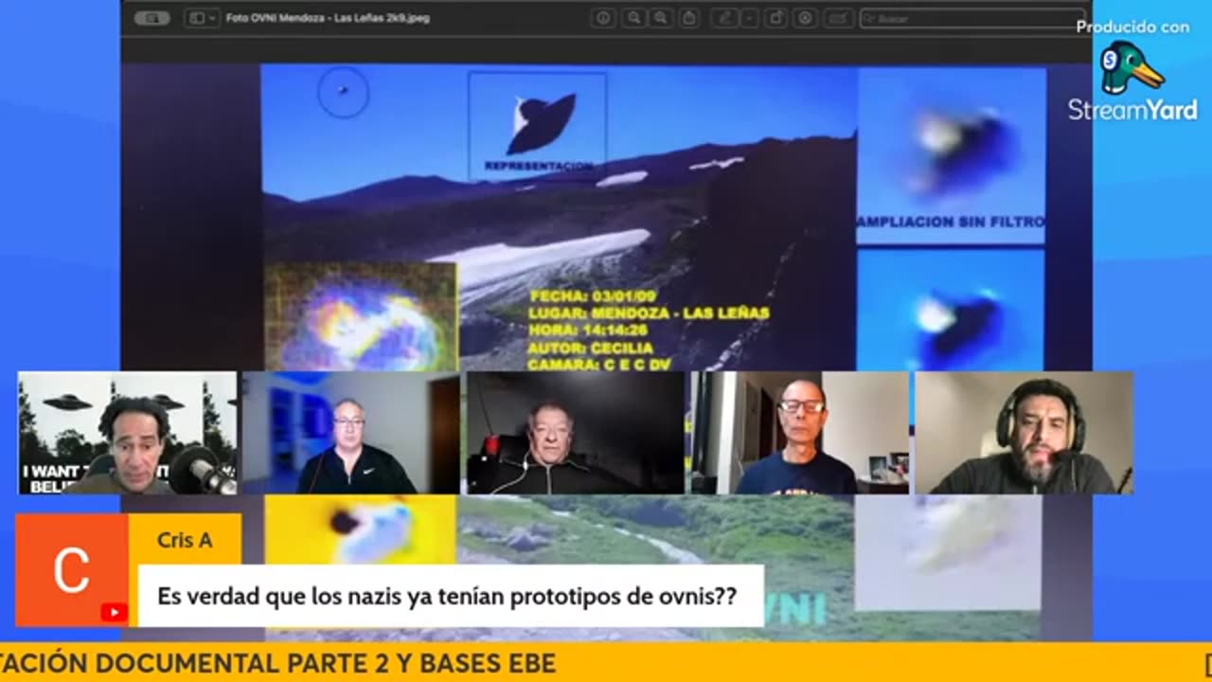
Task: Click the comment about nazis and ovnis
Action: click(x=451, y=596)
